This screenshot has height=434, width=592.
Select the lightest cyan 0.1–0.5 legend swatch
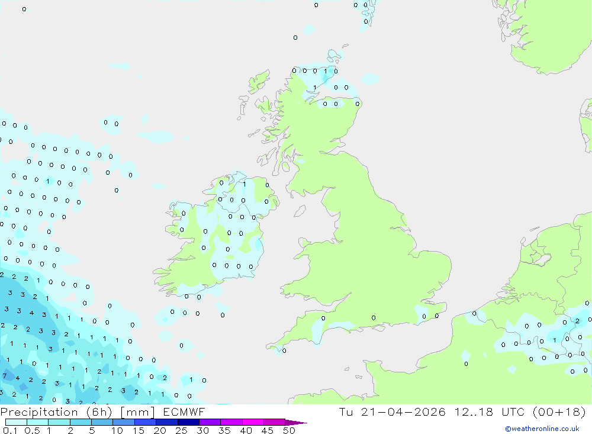tap(16, 422)
